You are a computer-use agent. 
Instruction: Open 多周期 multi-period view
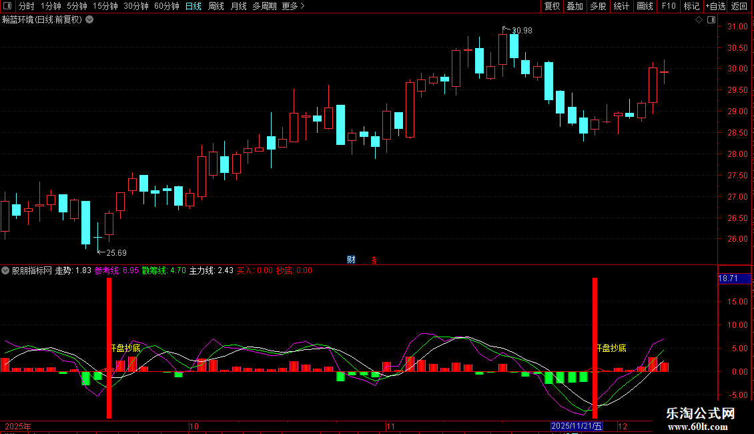coord(264,6)
